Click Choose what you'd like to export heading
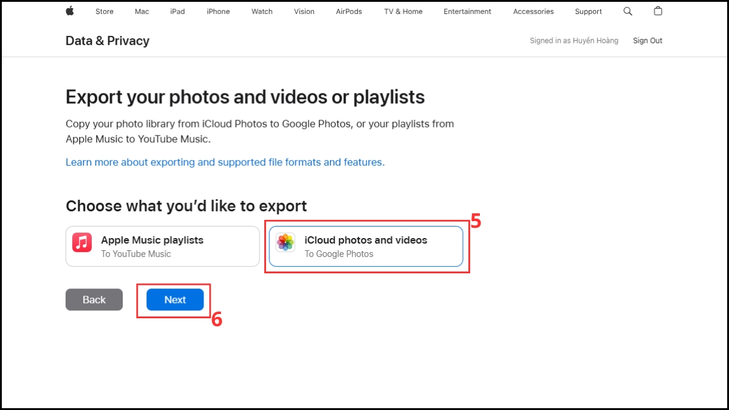The image size is (729, 410). point(187,206)
